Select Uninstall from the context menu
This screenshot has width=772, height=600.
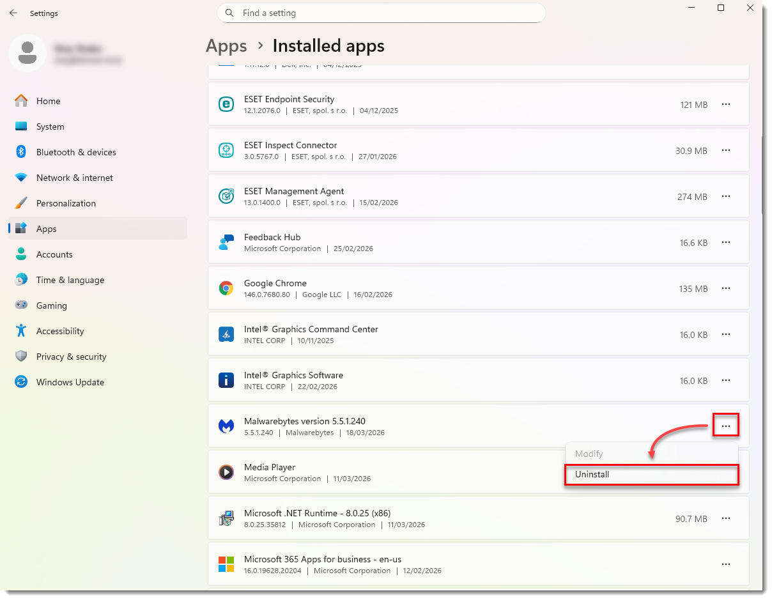(x=652, y=475)
